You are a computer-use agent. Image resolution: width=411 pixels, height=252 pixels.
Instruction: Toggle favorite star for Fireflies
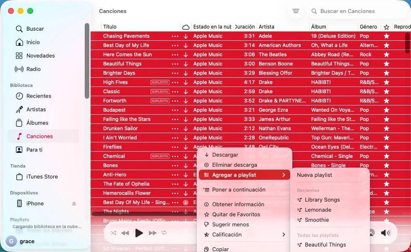click(x=386, y=147)
